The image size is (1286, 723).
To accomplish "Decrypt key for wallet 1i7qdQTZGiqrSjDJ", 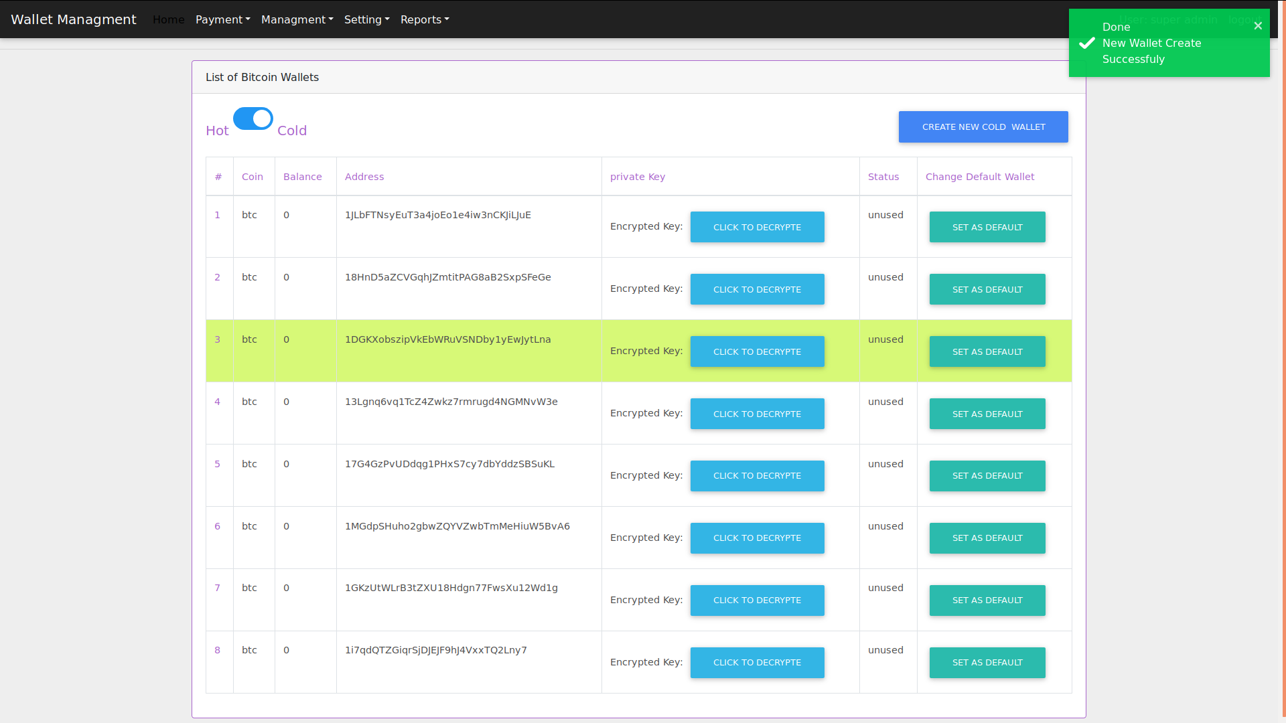I will [757, 663].
